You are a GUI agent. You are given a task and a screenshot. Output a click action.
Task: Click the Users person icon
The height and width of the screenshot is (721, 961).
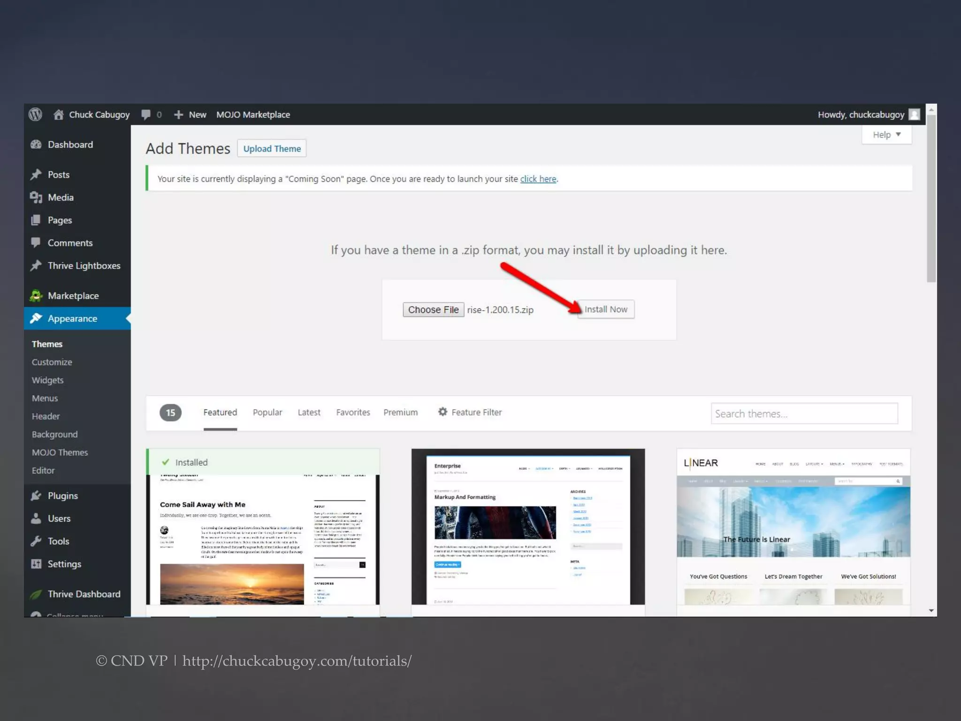[x=36, y=518]
